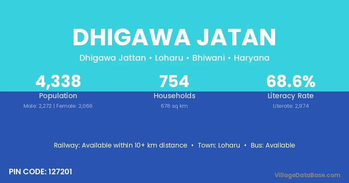Select the Literacy Rate label
The image size is (349, 183).
(x=291, y=96)
